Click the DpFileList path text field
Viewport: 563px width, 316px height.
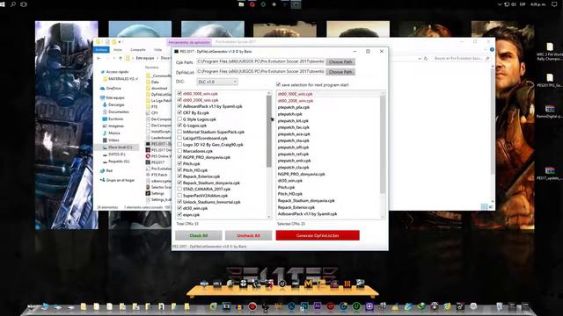260,72
